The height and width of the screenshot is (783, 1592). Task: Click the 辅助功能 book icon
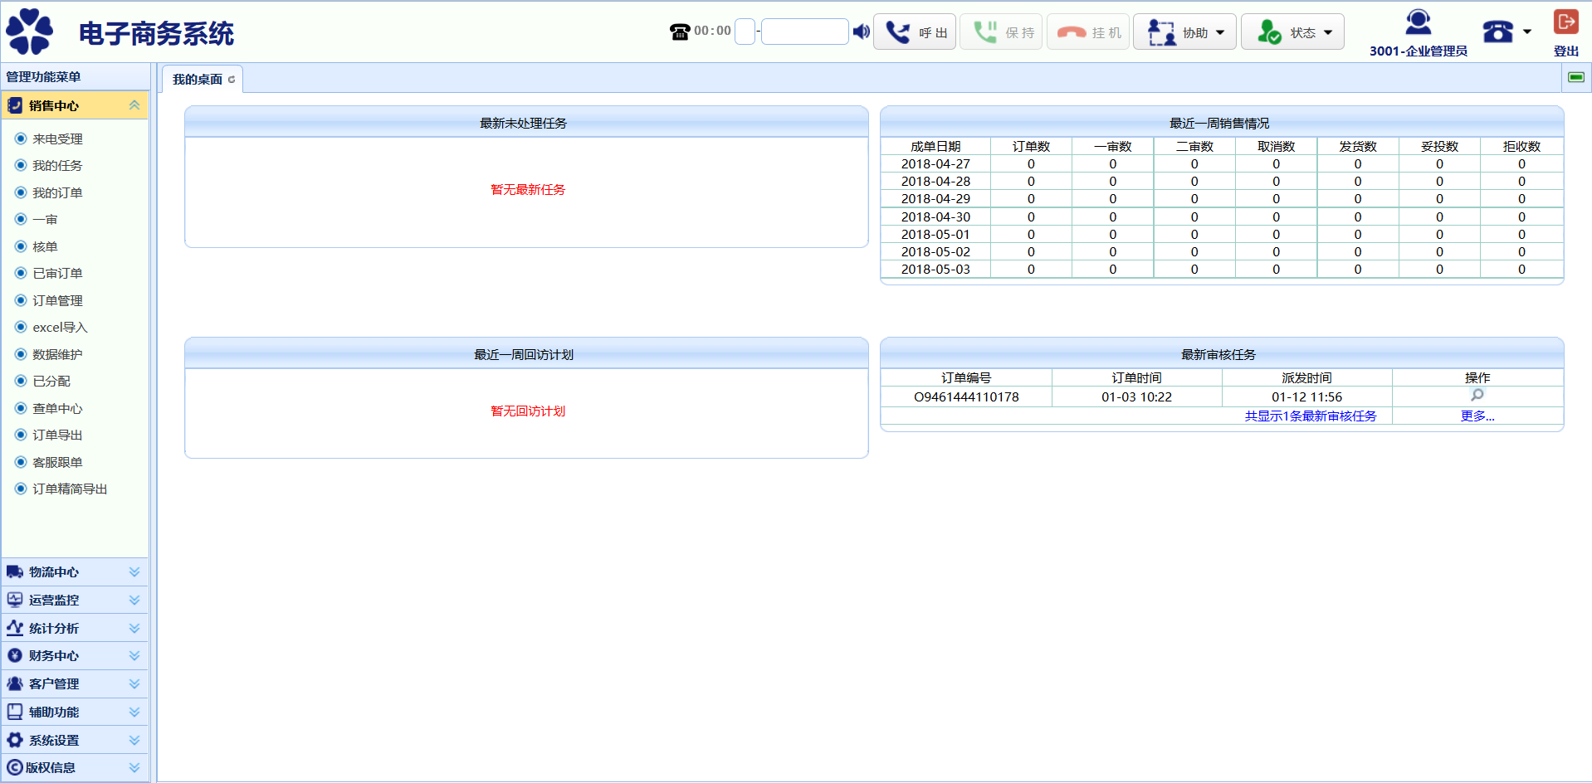point(15,712)
